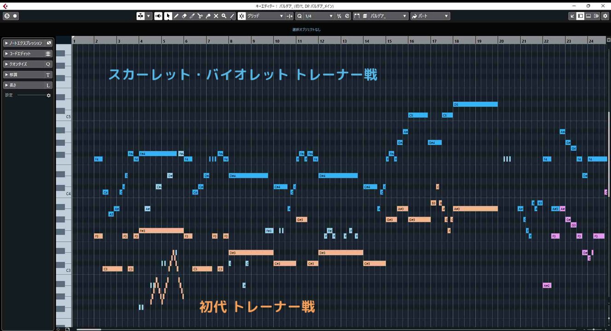Open inspector 設定 gear icon

coord(49,95)
